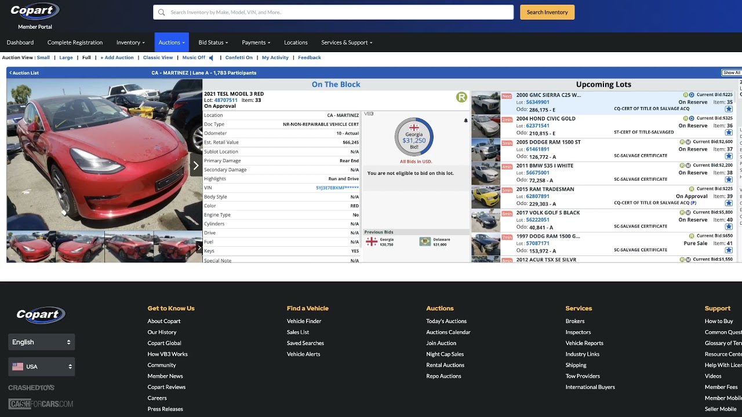Open the USA country selector

tap(41, 367)
